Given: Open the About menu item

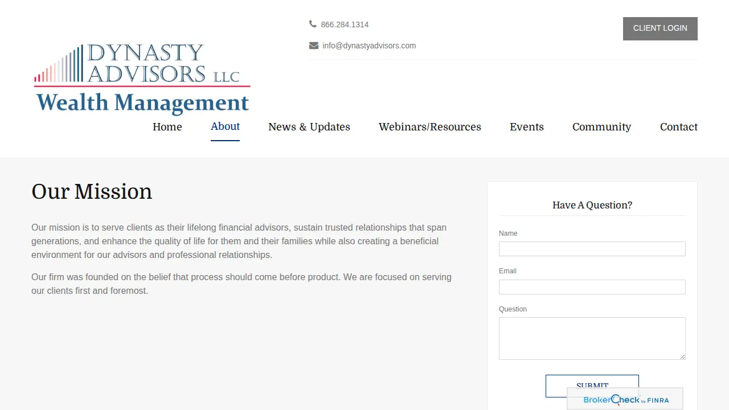Looking at the screenshot, I should pyautogui.click(x=225, y=126).
